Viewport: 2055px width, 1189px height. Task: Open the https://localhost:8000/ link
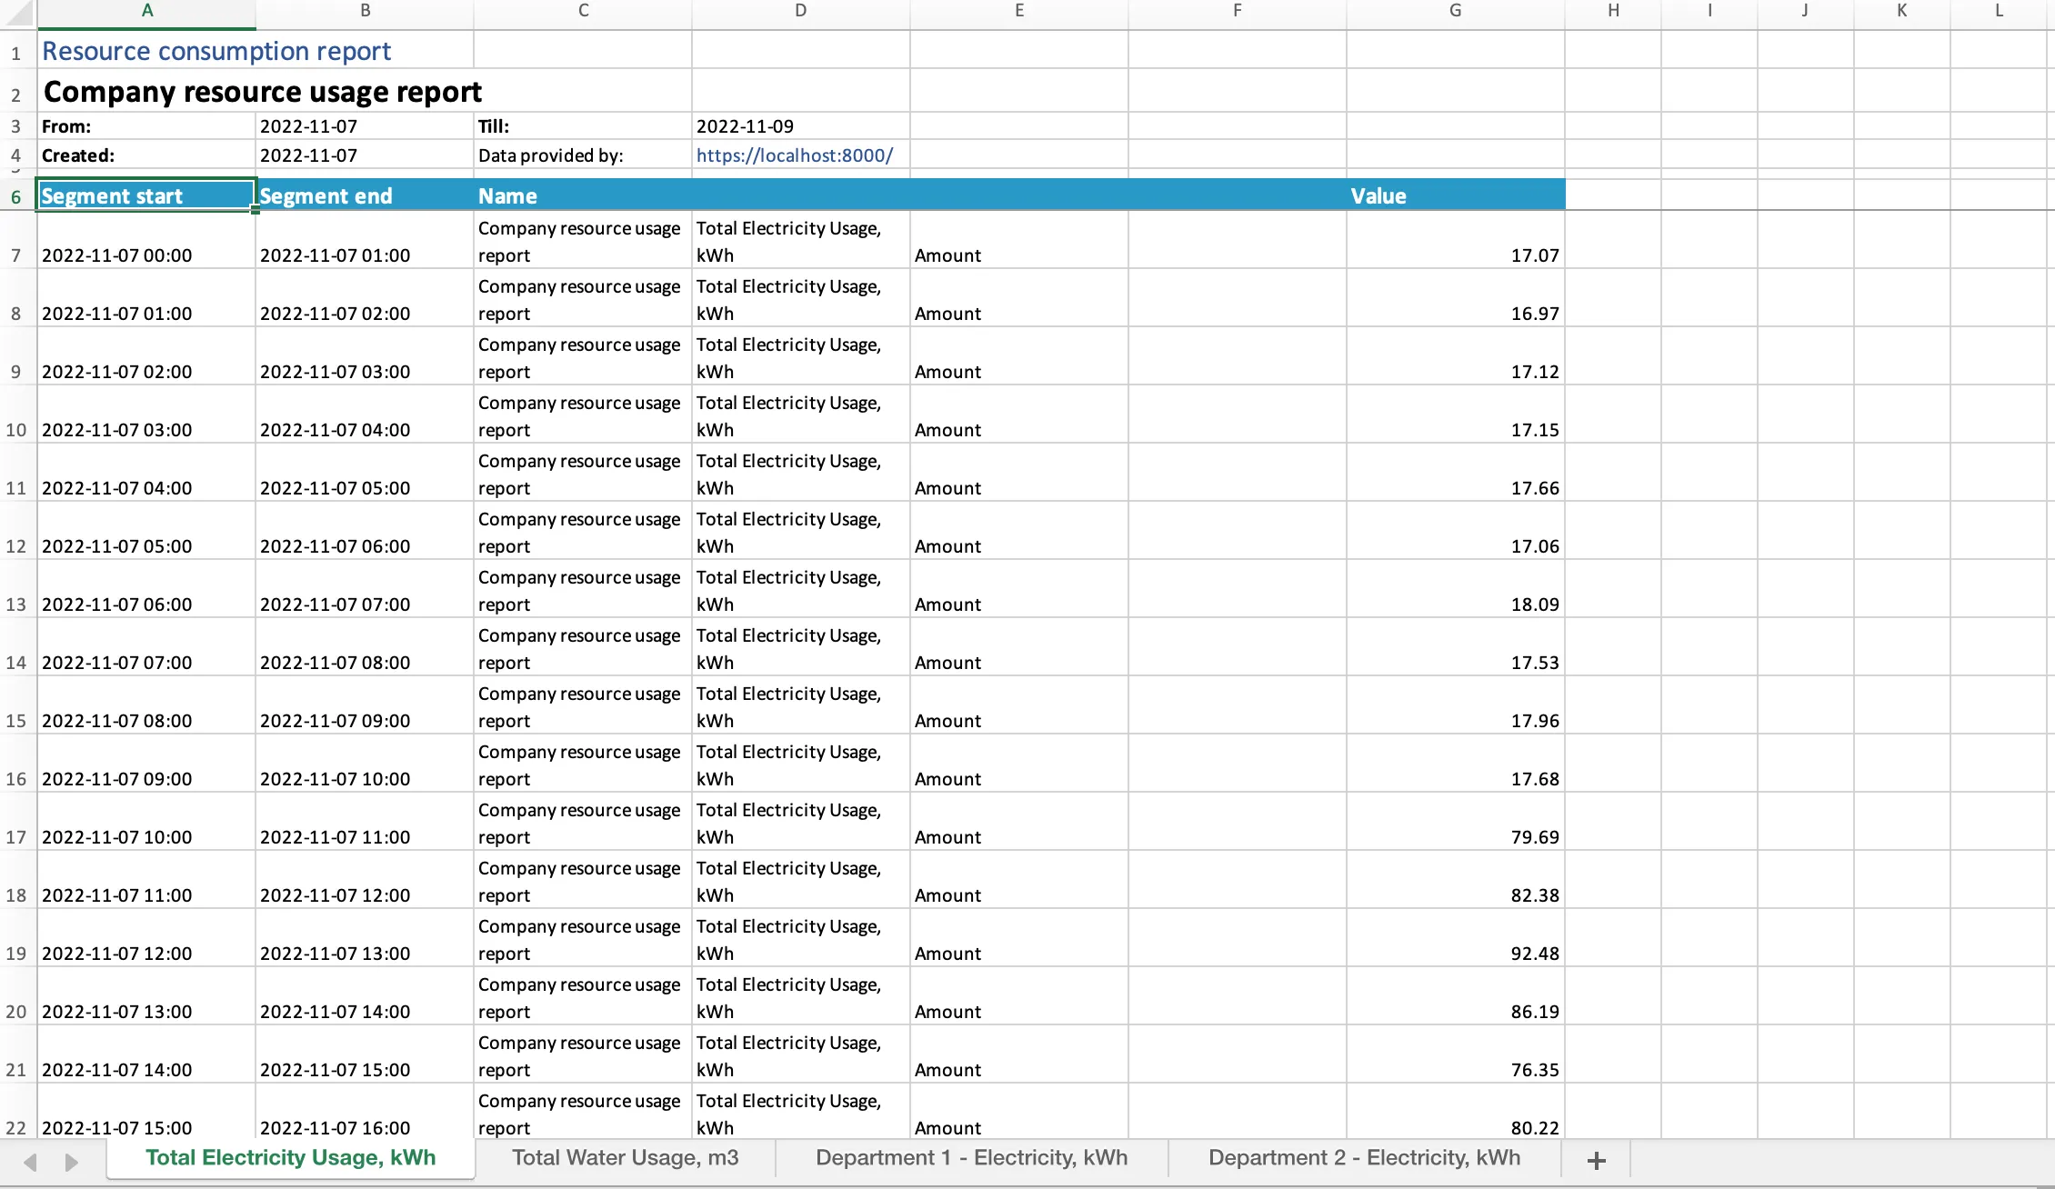coord(795,155)
